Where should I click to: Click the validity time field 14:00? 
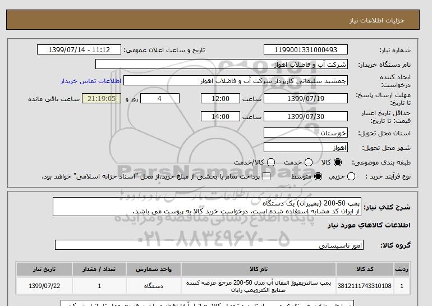[220, 116]
